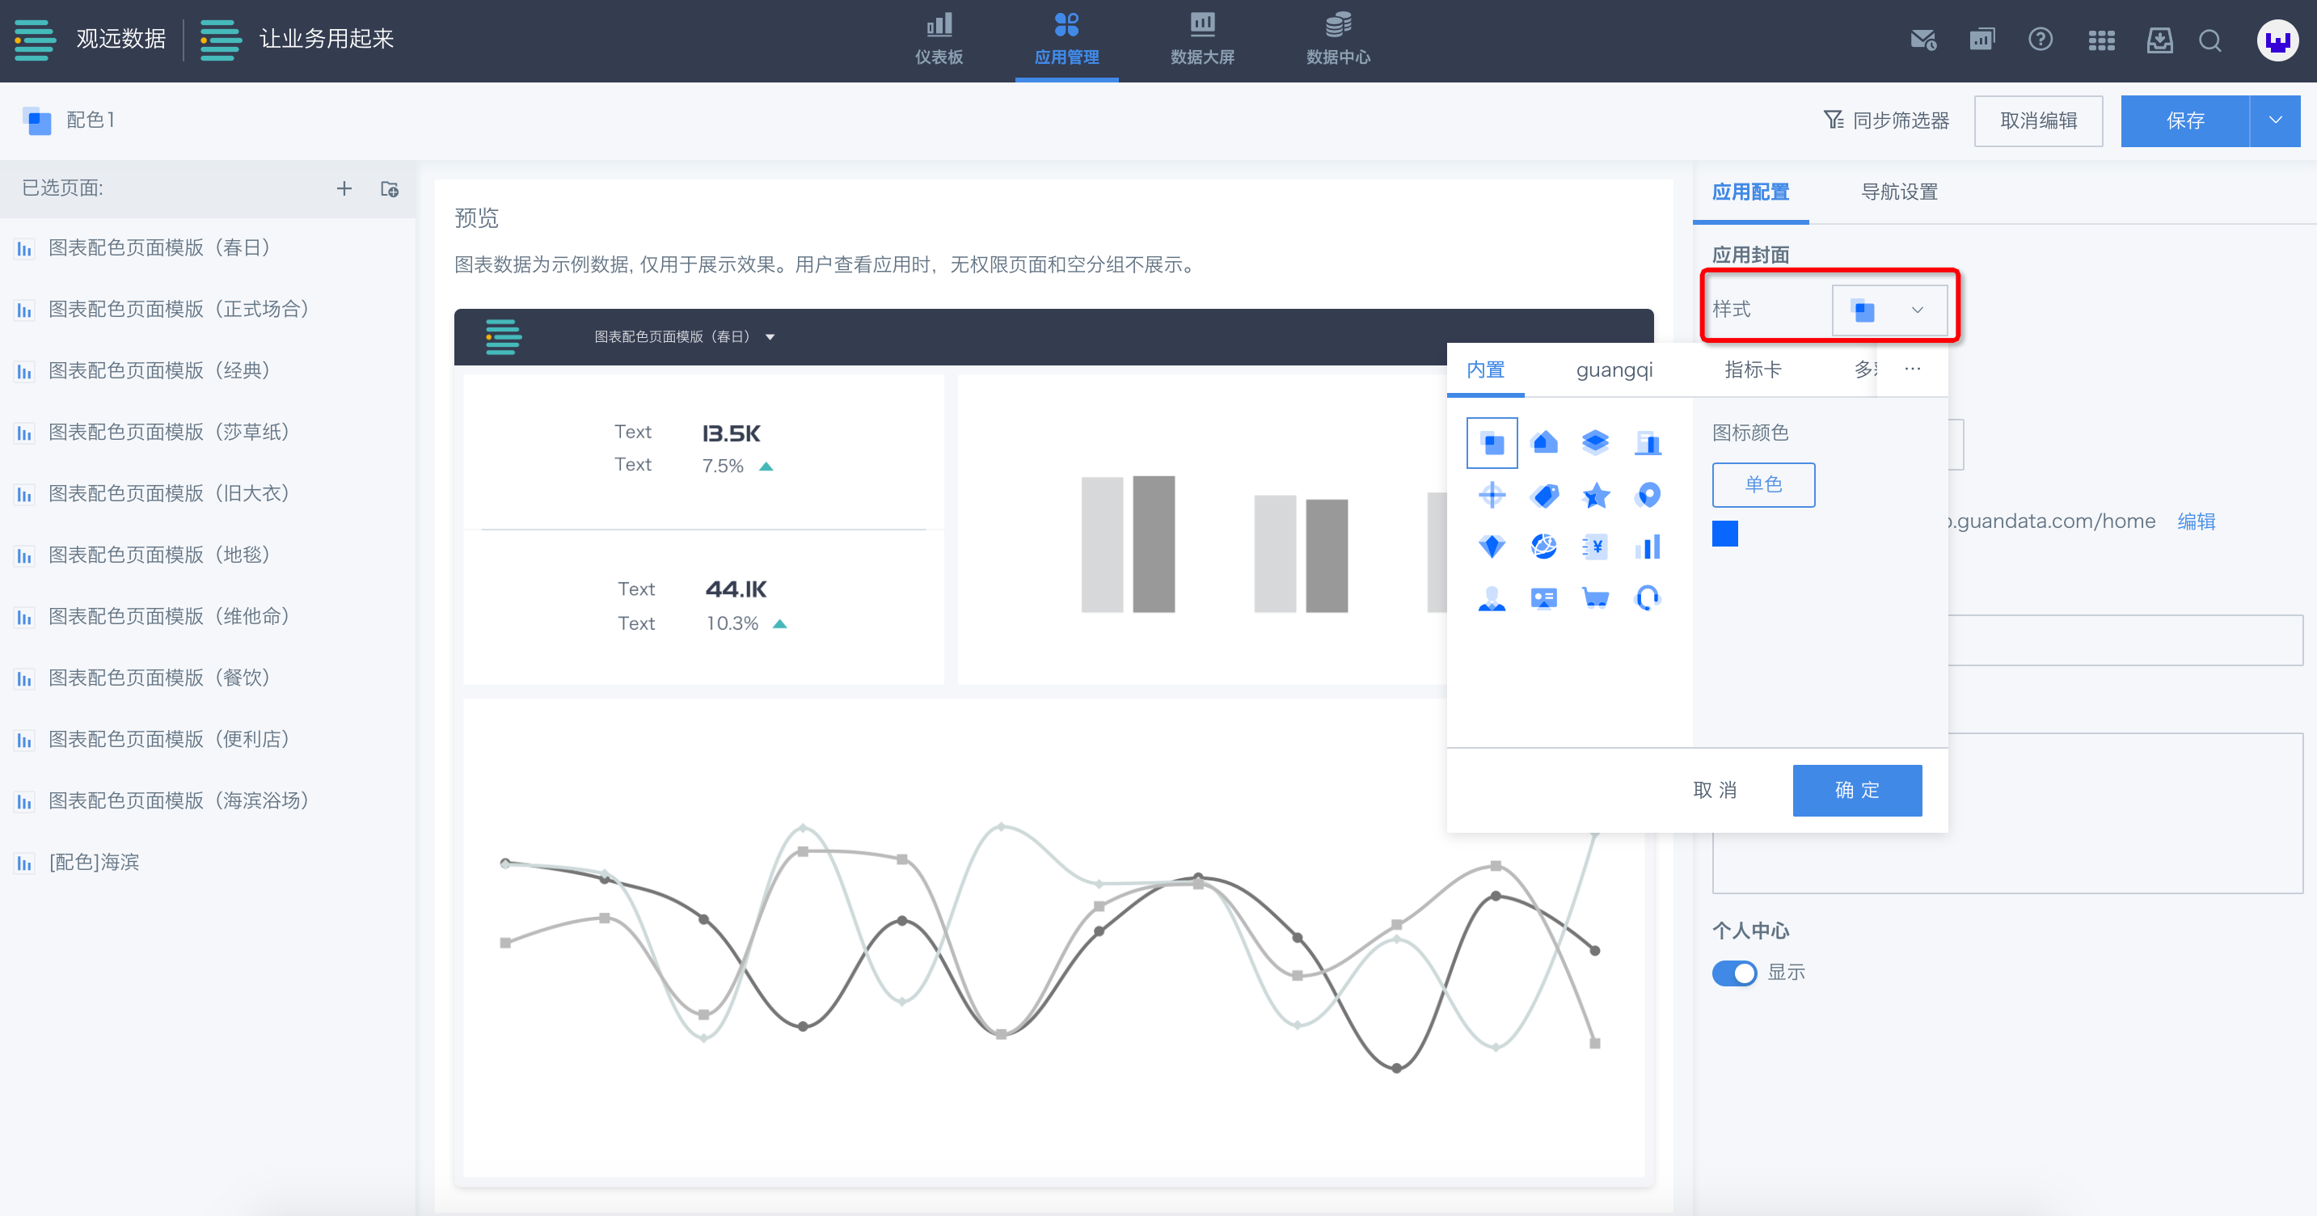
Task: Choose the location pin icon
Action: (1648, 495)
